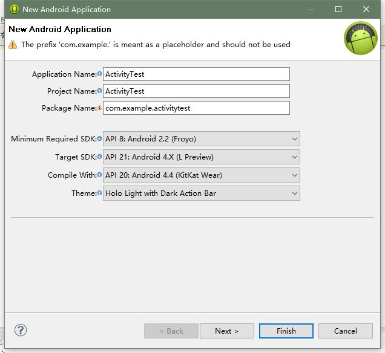Screen dimensions: 385x353
Task: Click the Finish button
Action: (x=286, y=331)
